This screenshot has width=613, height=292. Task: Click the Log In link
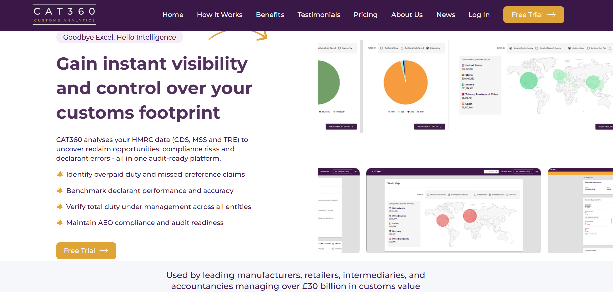pos(479,15)
